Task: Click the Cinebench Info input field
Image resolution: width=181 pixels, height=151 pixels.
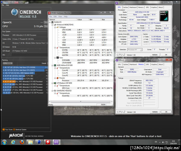Action: 30,55
